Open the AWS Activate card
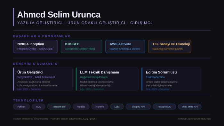This screenshot has width=224, height=126. click(x=125, y=46)
